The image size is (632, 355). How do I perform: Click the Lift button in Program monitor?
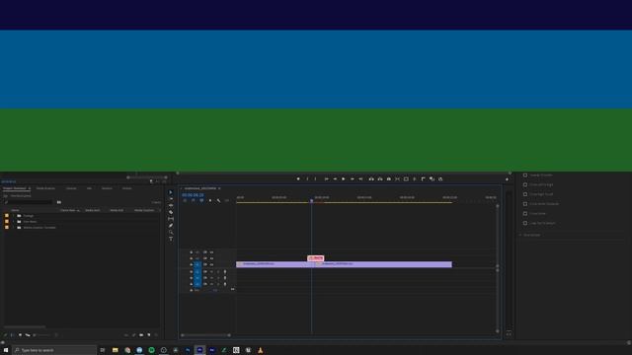pos(371,179)
